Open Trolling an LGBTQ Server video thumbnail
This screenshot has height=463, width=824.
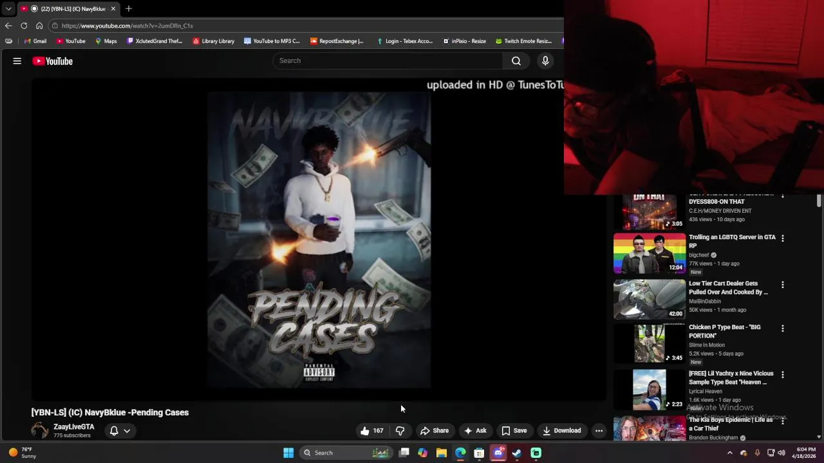pyautogui.click(x=650, y=253)
